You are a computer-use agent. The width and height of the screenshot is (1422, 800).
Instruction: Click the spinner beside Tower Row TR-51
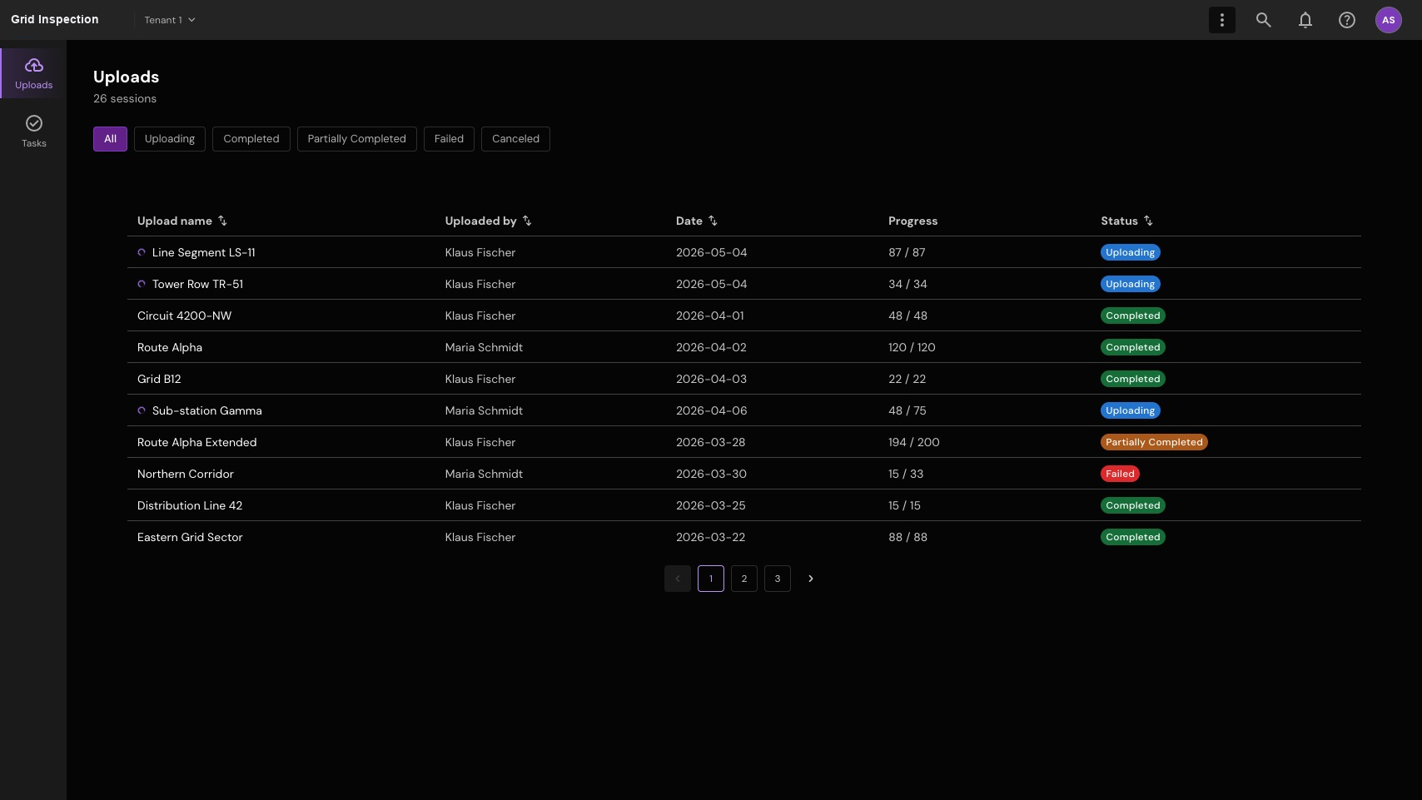(x=142, y=284)
